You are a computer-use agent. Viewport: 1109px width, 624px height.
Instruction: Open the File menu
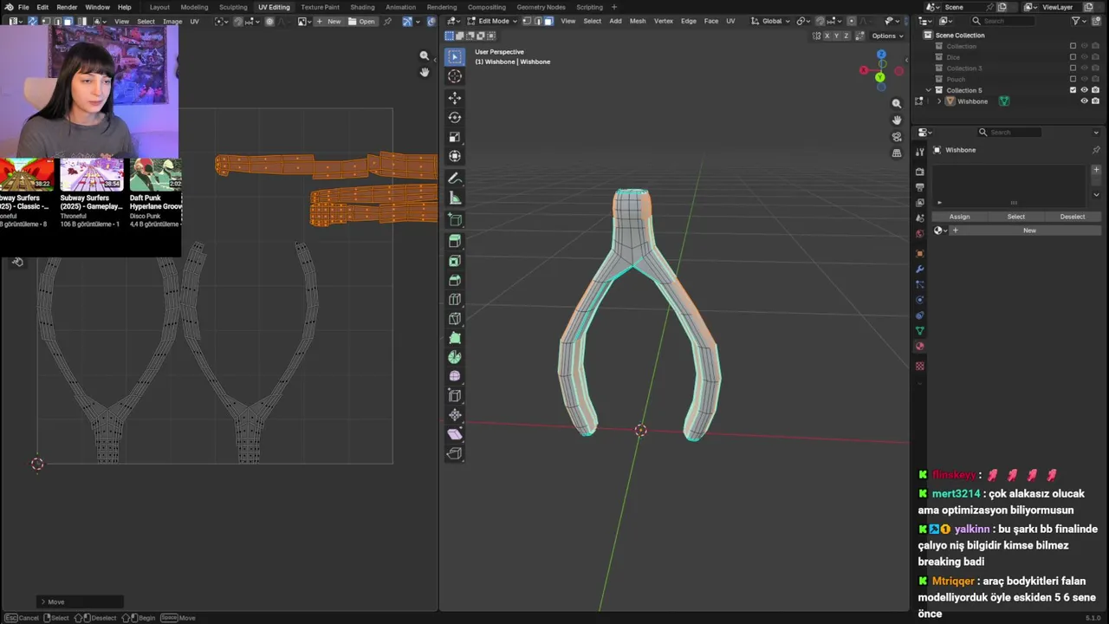(x=23, y=7)
